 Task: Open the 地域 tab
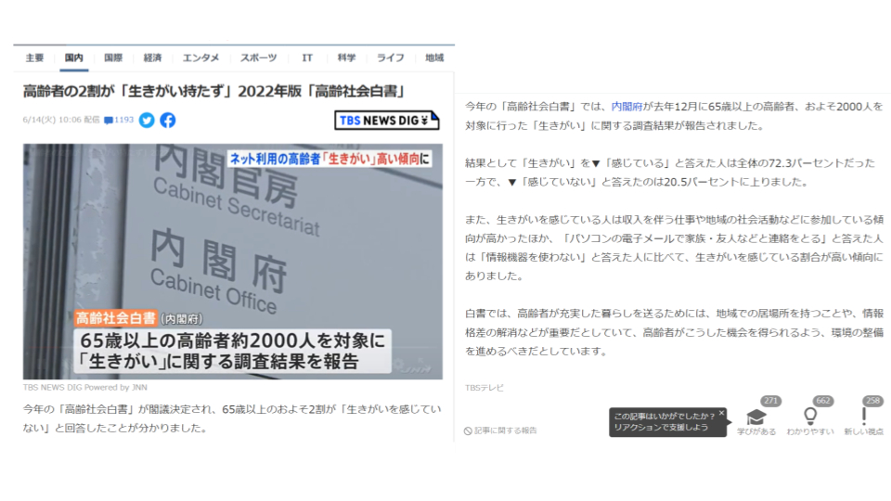point(434,58)
